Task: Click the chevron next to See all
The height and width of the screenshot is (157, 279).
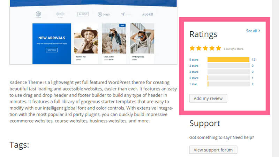Action: [x=259, y=31]
